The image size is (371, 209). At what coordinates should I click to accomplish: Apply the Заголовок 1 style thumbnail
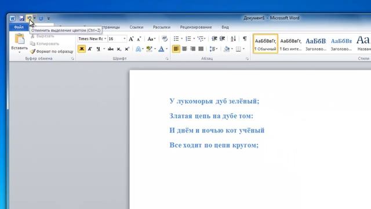pos(316,44)
